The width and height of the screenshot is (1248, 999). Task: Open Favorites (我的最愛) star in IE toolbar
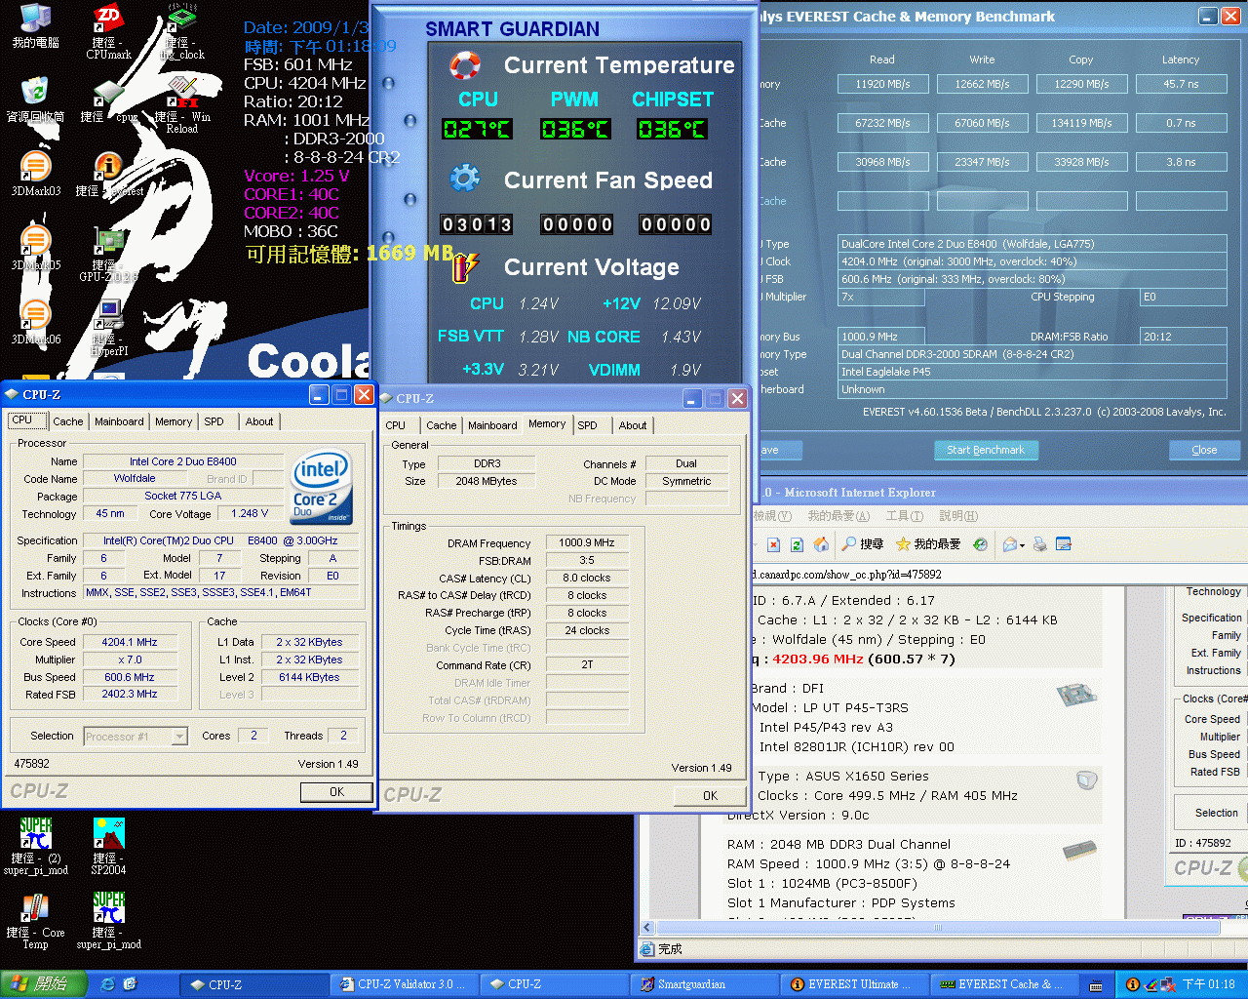pos(927,544)
